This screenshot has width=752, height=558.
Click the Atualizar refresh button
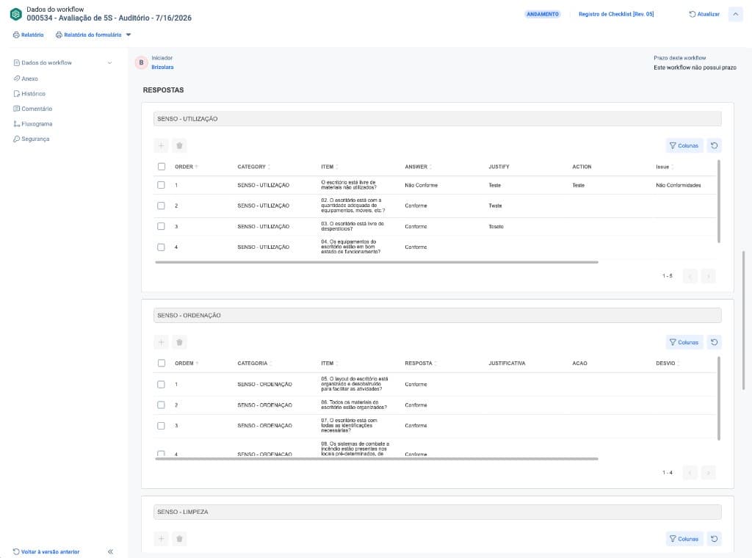(704, 15)
